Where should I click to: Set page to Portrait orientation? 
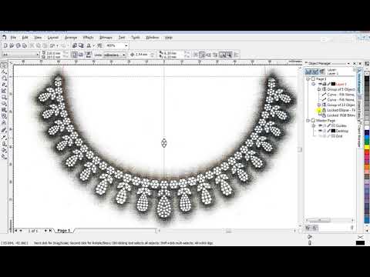coord(74,55)
